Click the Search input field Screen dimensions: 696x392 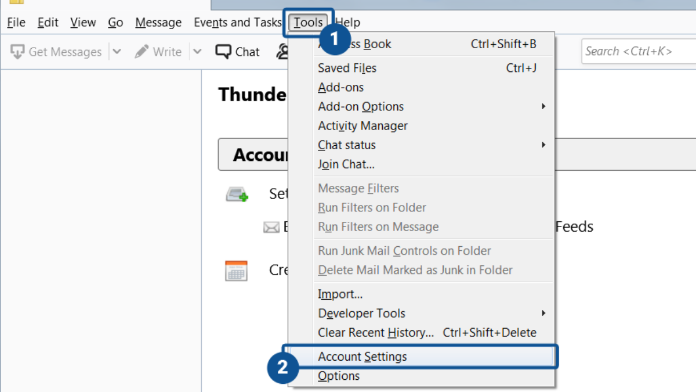638,52
